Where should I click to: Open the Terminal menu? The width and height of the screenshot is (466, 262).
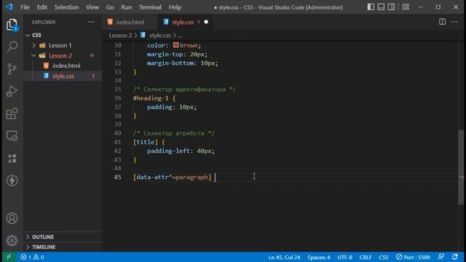pyautogui.click(x=150, y=7)
